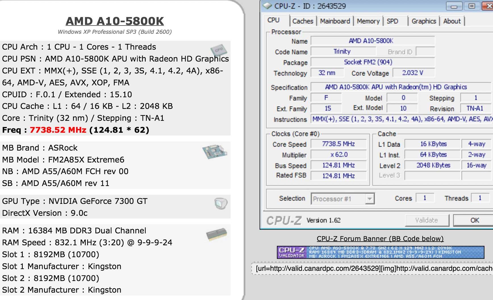Image resolution: width=493 pixels, height=300 pixels.
Task: Click the Ext. Model value 10
Action: (402, 108)
